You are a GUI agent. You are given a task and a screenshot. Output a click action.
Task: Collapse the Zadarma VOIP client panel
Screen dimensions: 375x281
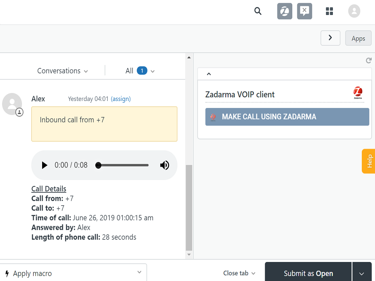[x=209, y=74]
